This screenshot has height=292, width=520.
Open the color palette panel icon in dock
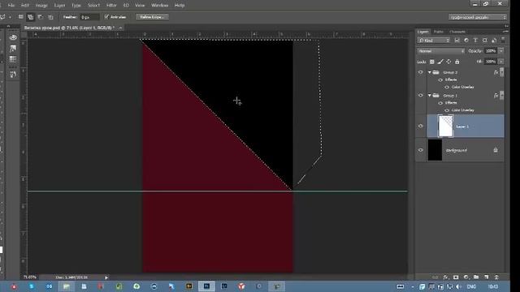tap(13, 37)
